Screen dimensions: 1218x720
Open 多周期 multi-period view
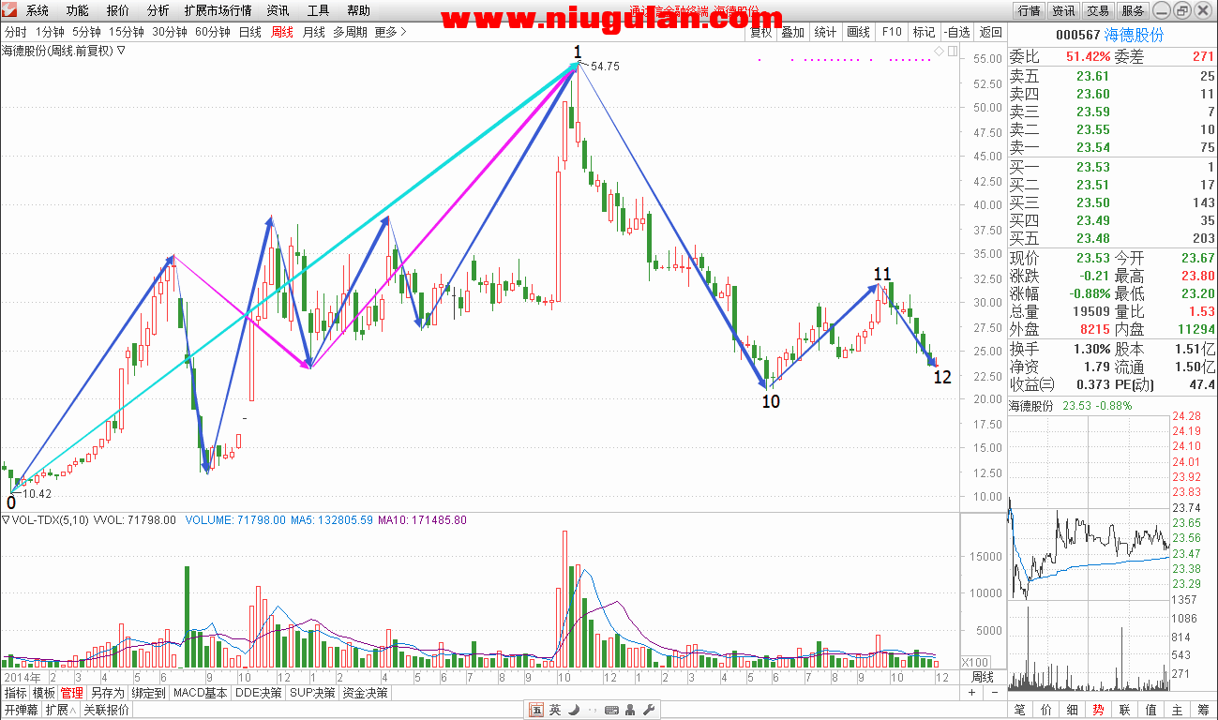pyautogui.click(x=351, y=32)
